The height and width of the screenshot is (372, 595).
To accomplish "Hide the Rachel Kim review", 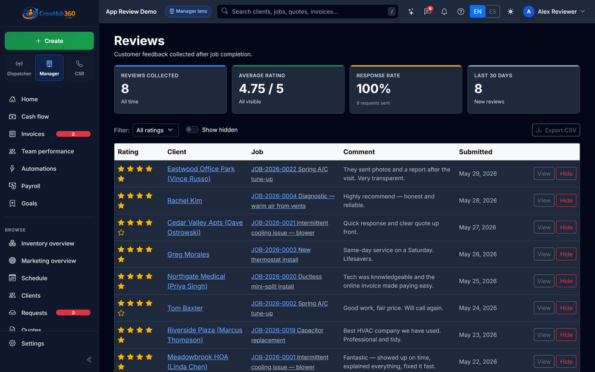I will pos(566,201).
